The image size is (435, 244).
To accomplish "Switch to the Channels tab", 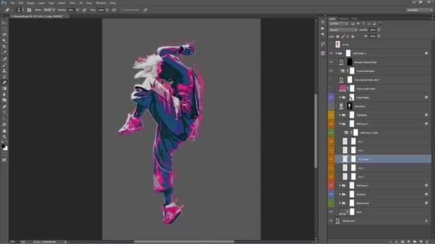I will 343,19.
